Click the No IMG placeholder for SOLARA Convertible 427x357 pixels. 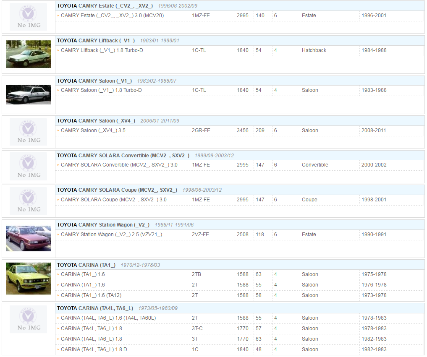click(x=28, y=167)
